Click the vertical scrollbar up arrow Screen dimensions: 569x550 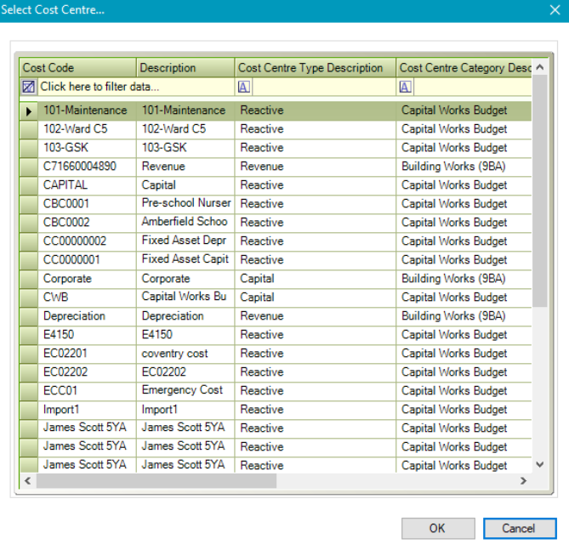541,67
